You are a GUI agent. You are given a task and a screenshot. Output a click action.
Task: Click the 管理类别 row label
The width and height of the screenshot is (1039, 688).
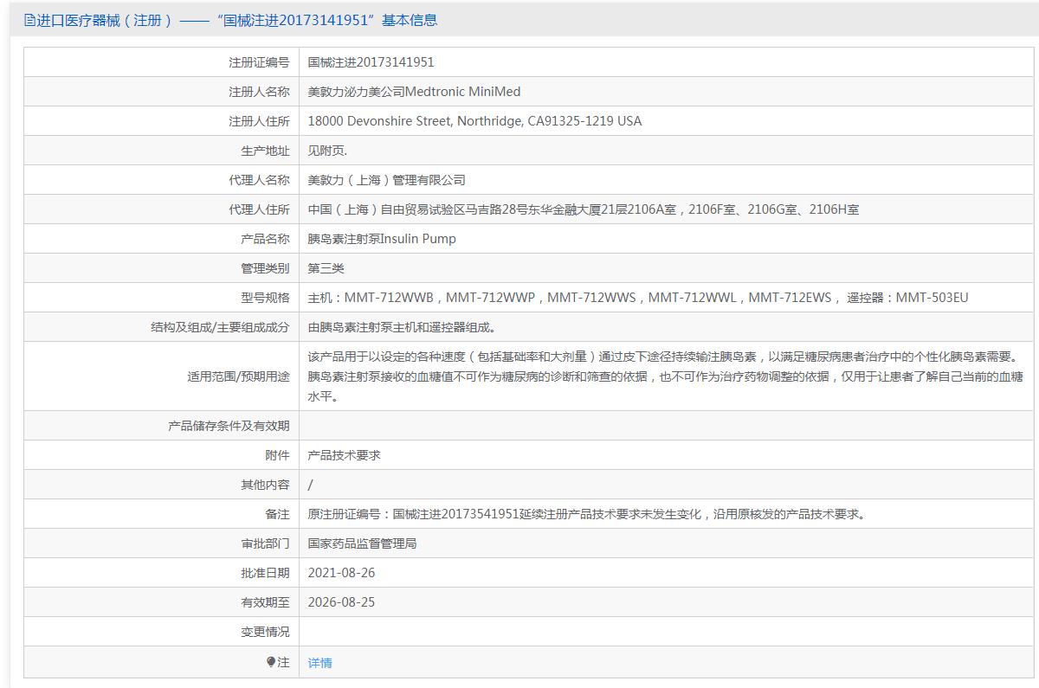(265, 268)
